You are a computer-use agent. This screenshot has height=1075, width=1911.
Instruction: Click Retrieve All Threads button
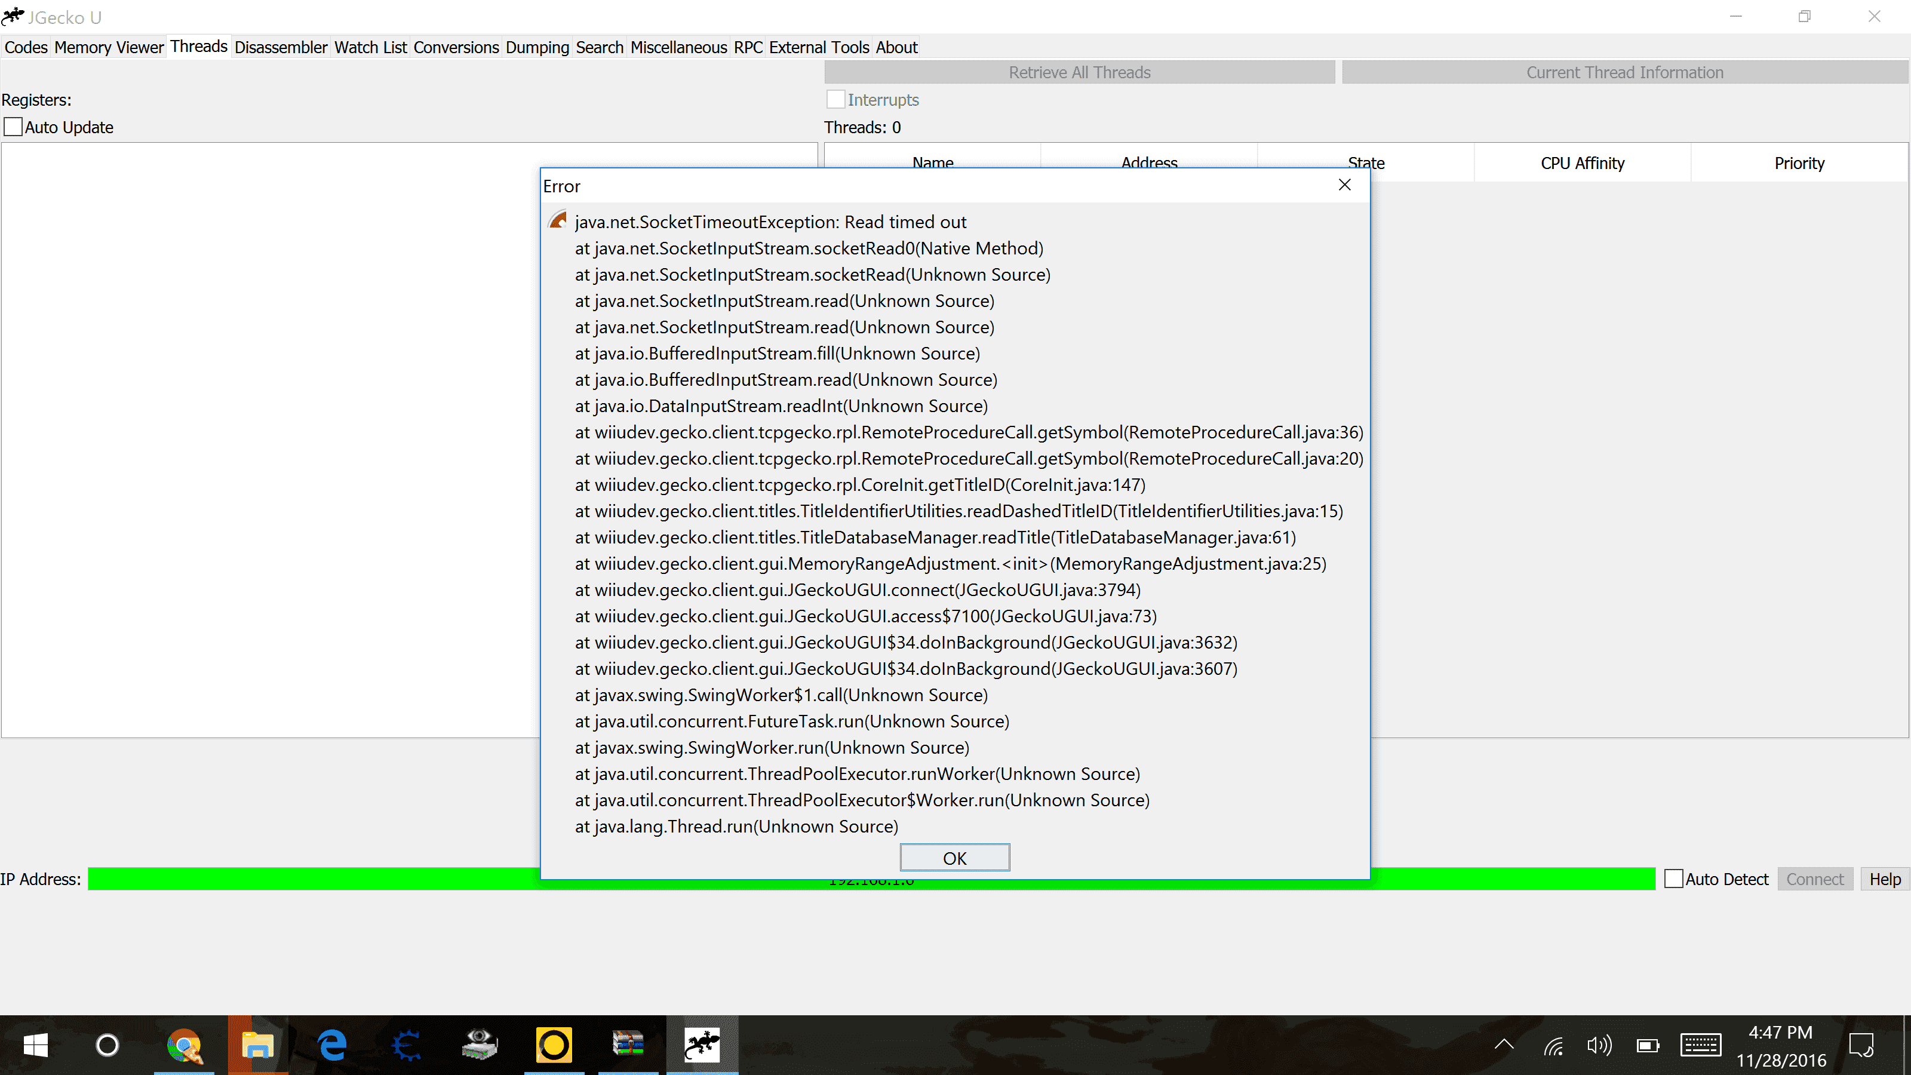(x=1079, y=73)
